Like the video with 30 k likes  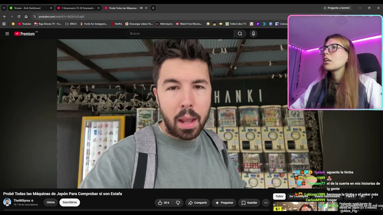click(x=163, y=203)
